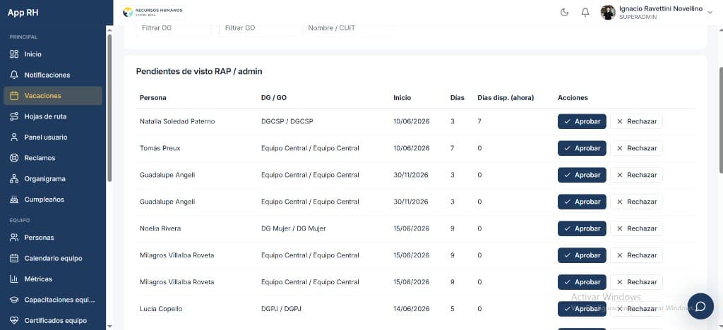
Task: Click the Recursos Humanos logo
Action: 153,13
